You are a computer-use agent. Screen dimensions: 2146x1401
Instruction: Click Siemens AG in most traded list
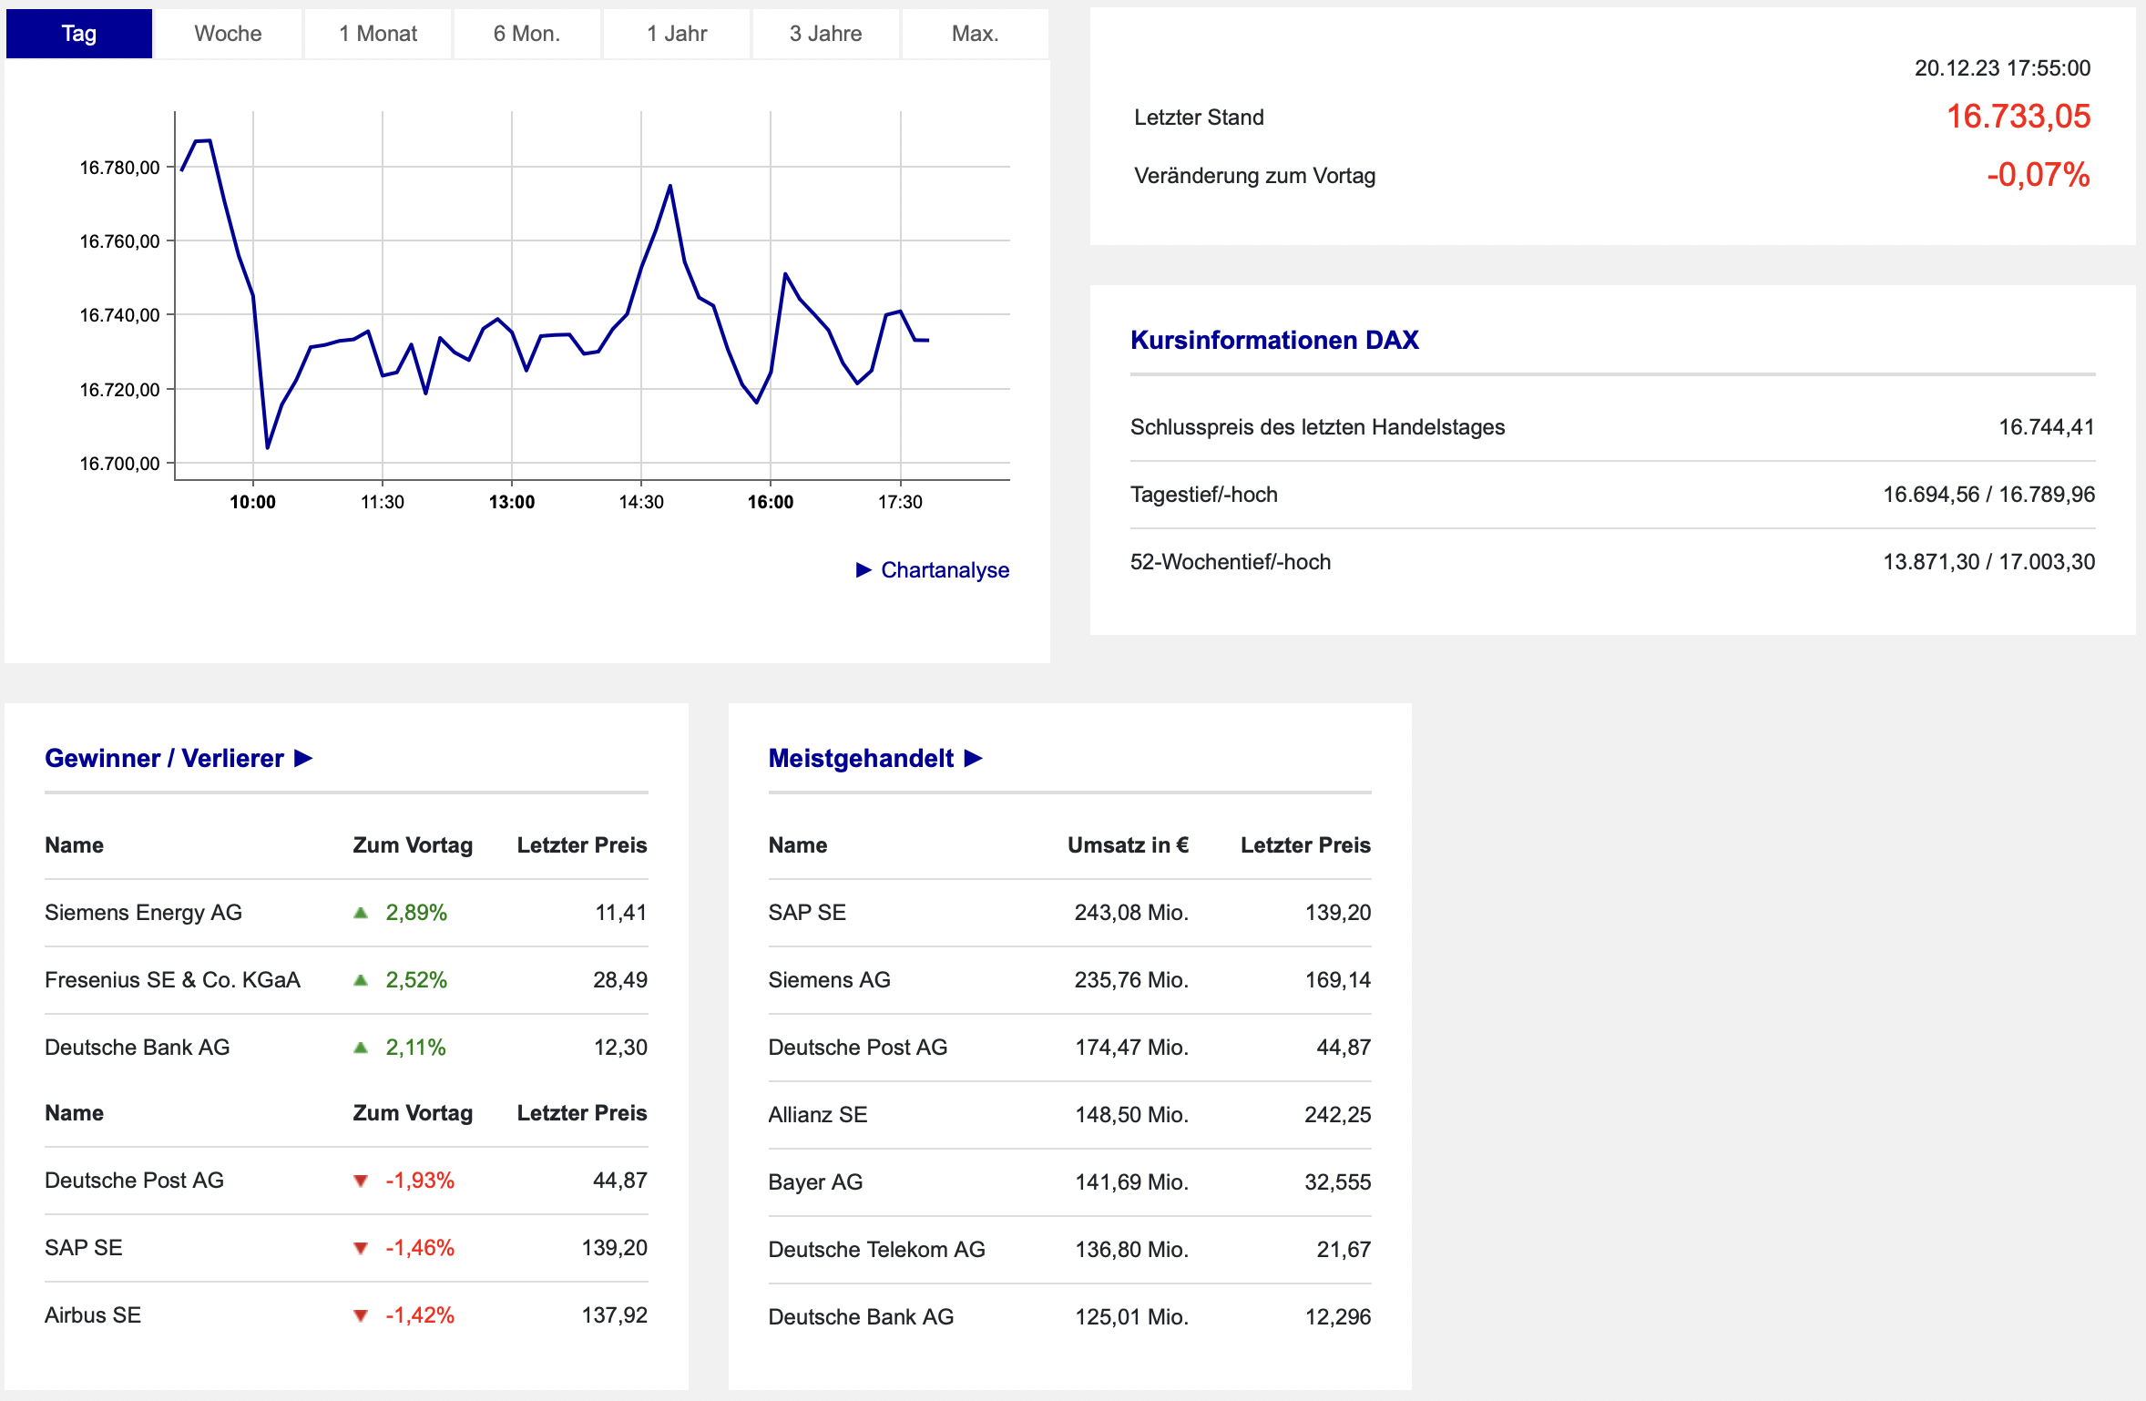tap(829, 980)
